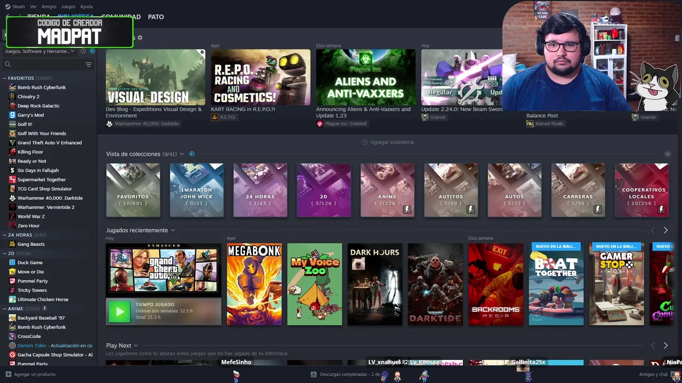The width and height of the screenshot is (682, 383).
Task: Open Jugados recientemente shelf dropdown
Action: 173,230
